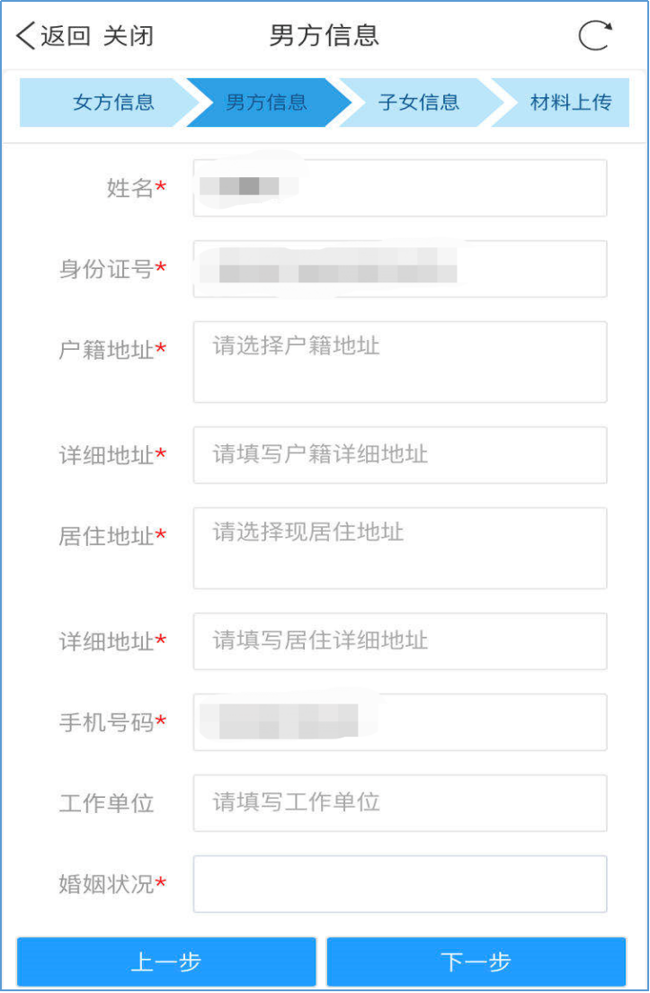Image resolution: width=650 pixels, height=993 pixels.
Task: Click the back arrow icon
Action: (25, 36)
